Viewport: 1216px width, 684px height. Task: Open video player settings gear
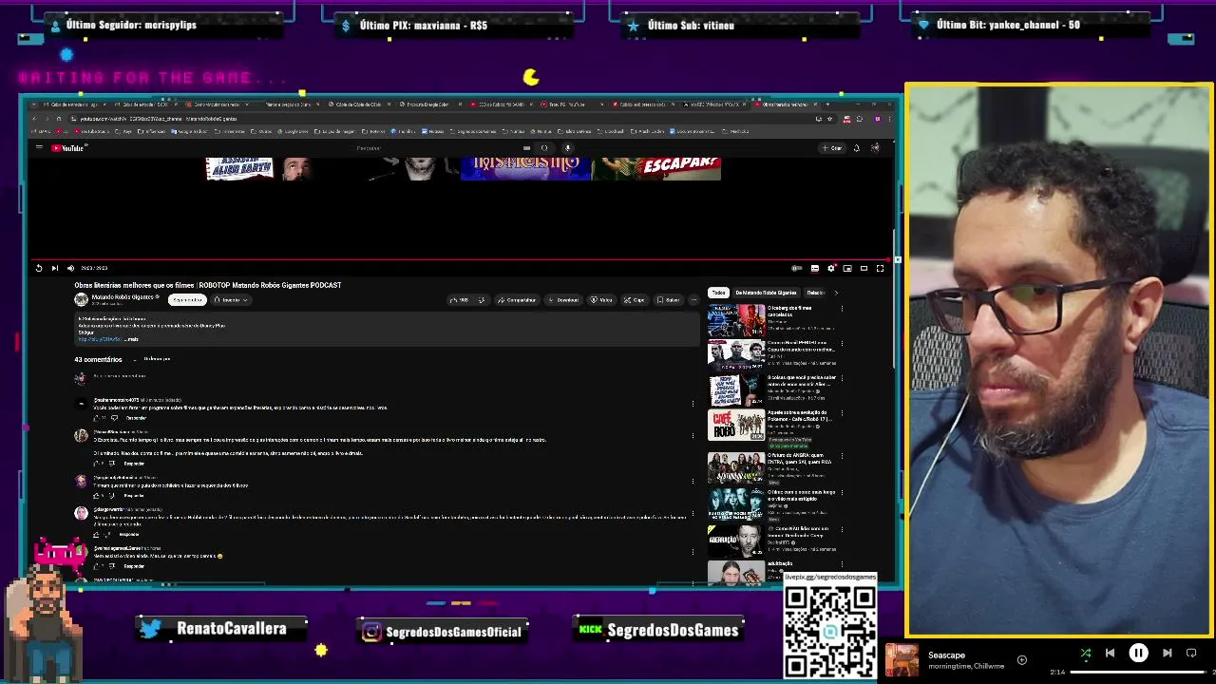(831, 269)
